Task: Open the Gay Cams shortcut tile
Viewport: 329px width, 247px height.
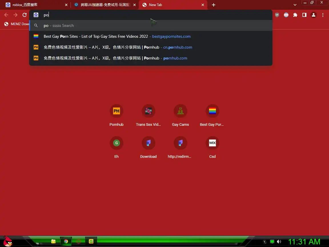Action: click(x=180, y=116)
